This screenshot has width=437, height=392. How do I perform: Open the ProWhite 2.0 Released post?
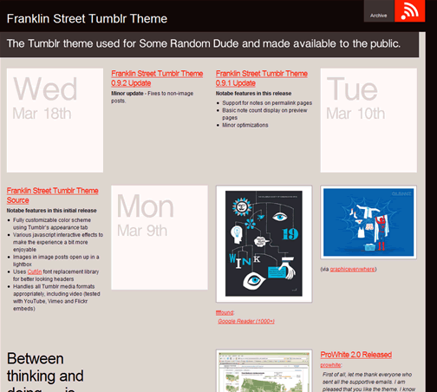click(356, 355)
